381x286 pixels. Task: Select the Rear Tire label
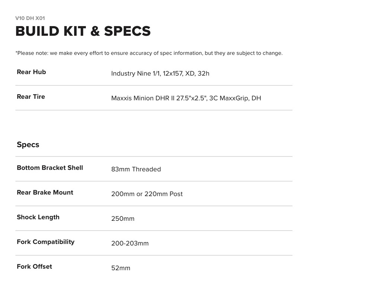coord(31,97)
